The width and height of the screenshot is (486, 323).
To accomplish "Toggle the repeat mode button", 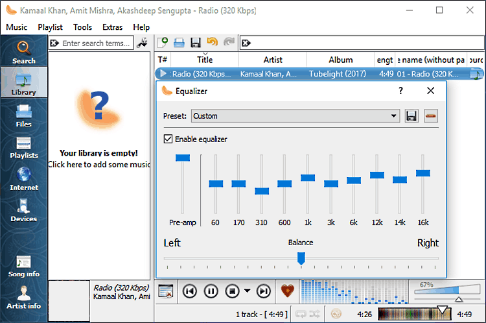I will 301,315.
